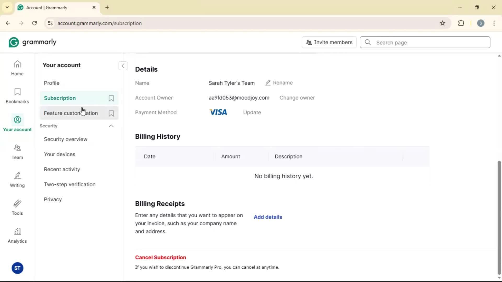This screenshot has width=502, height=282.
Task: Open the browser tab search dropdown
Action: coord(7,7)
